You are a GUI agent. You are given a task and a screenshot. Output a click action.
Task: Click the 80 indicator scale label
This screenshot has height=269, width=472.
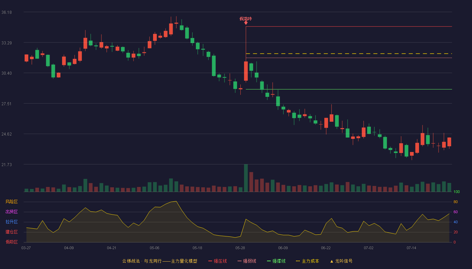[x=455, y=202]
